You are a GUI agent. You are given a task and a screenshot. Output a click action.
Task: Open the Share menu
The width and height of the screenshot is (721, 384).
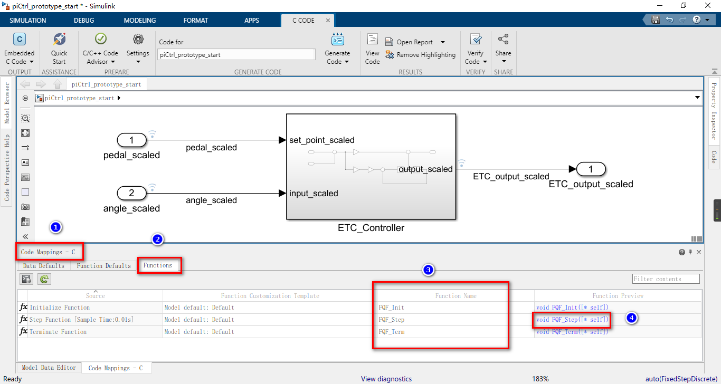pyautogui.click(x=503, y=49)
